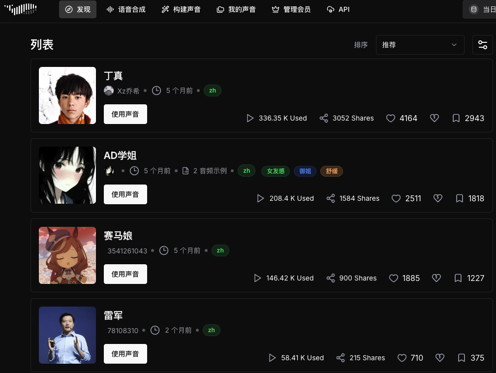The image size is (496, 373).
Task: Play the 丁真 voice sample
Action: tap(250, 118)
